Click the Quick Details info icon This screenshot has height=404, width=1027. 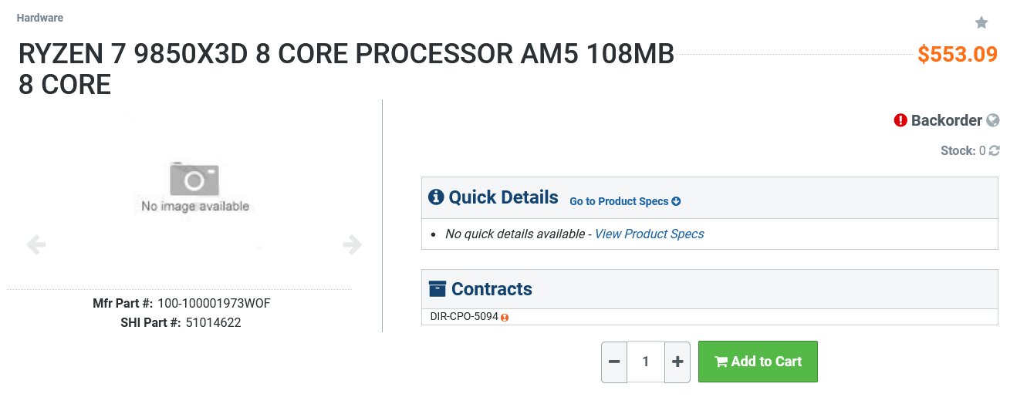pyautogui.click(x=436, y=197)
